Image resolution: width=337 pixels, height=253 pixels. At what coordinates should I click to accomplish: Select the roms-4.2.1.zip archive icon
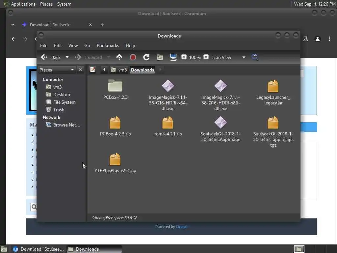click(x=168, y=123)
